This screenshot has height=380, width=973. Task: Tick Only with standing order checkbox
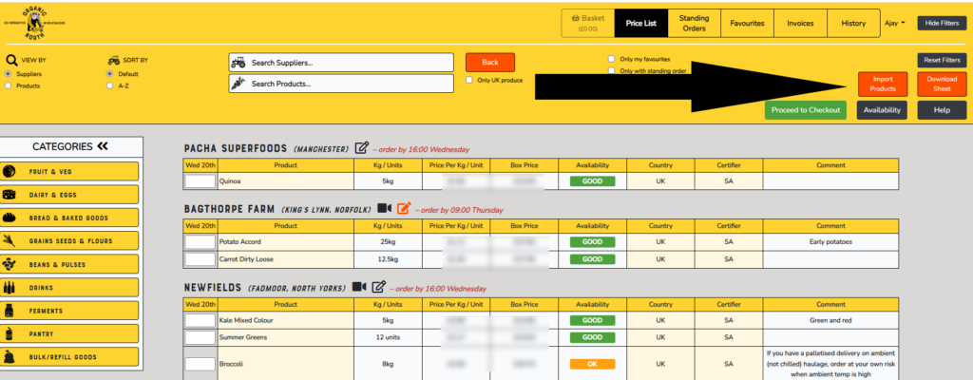point(611,71)
